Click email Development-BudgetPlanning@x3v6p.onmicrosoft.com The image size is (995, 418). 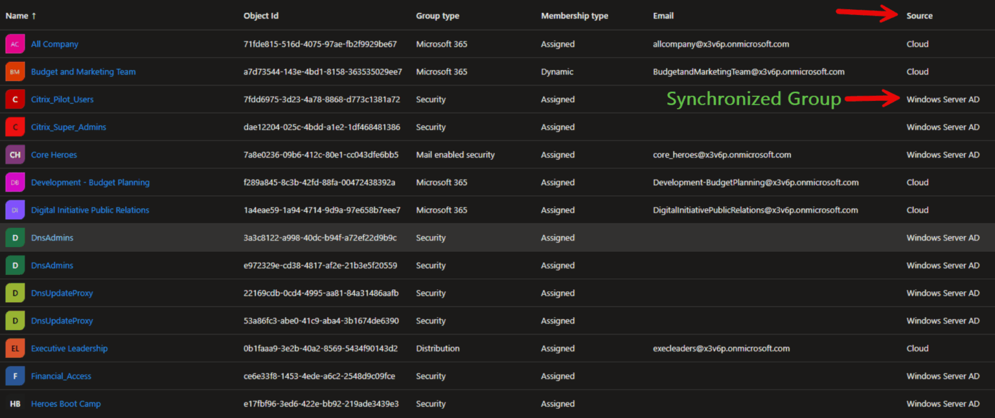[756, 182]
